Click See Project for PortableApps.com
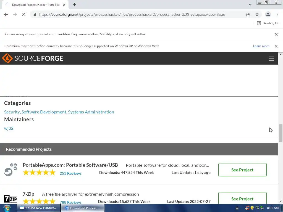The width and height of the screenshot is (283, 212). pyautogui.click(x=242, y=170)
